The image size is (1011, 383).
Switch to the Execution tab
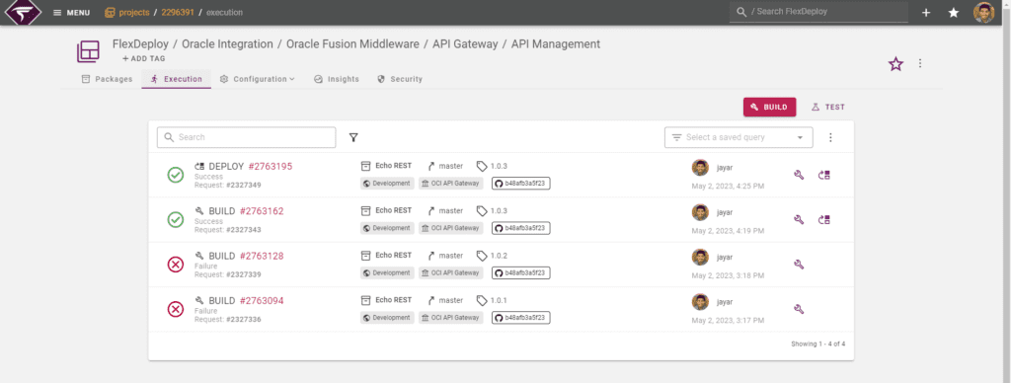(176, 79)
